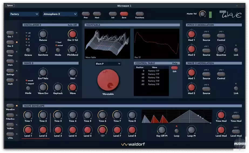Click the Semitone knob
Image resolution: width=249 pixels, height=153 pixels.
[x=43, y=49]
